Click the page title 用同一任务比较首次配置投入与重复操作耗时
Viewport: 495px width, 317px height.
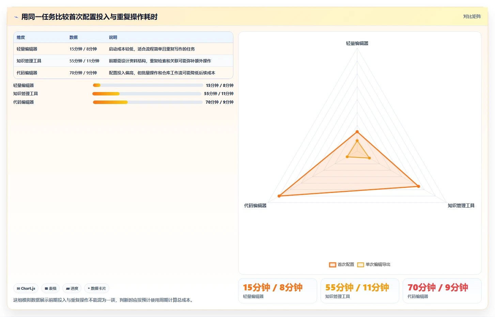(x=89, y=17)
